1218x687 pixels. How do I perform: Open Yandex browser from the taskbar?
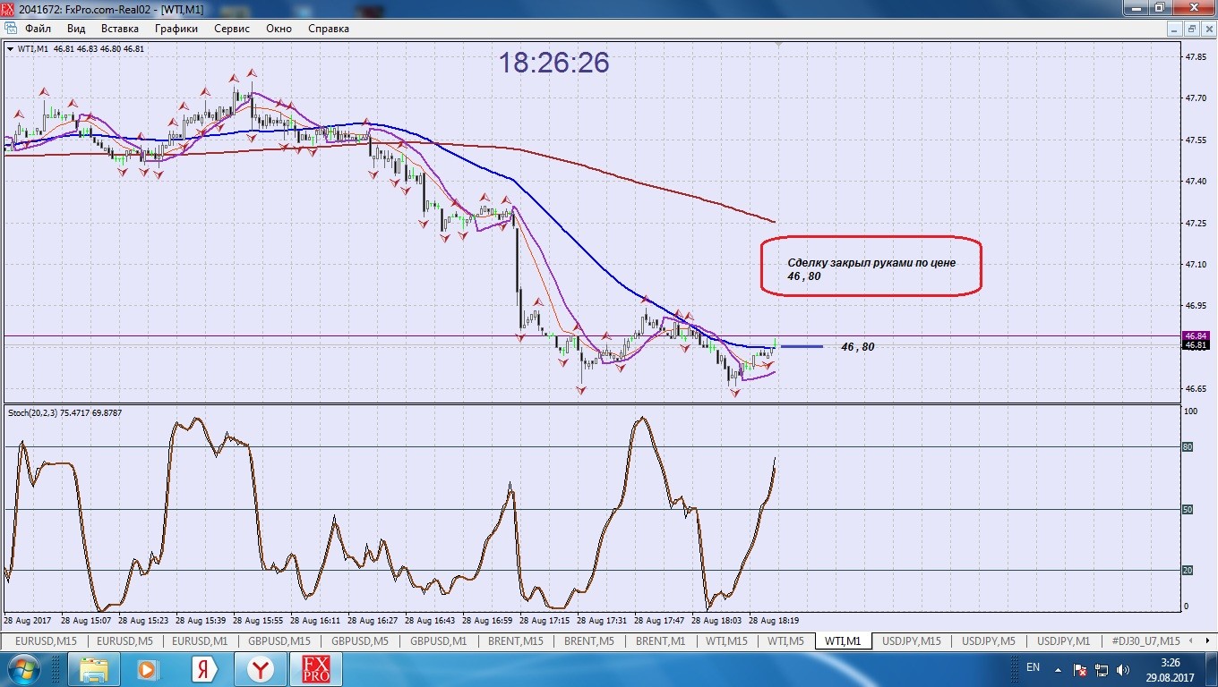point(261,669)
